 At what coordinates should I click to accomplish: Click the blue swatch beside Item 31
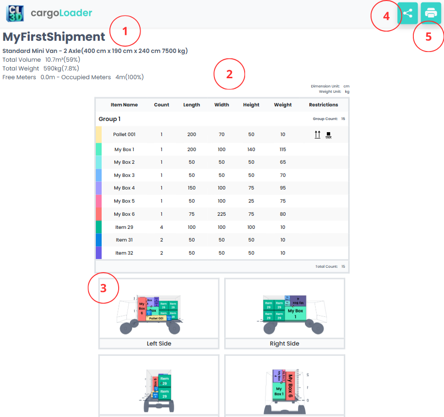(99, 240)
